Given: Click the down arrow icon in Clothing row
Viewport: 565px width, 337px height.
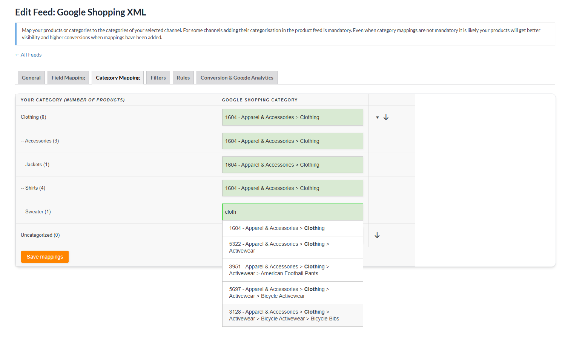Looking at the screenshot, I should point(386,117).
